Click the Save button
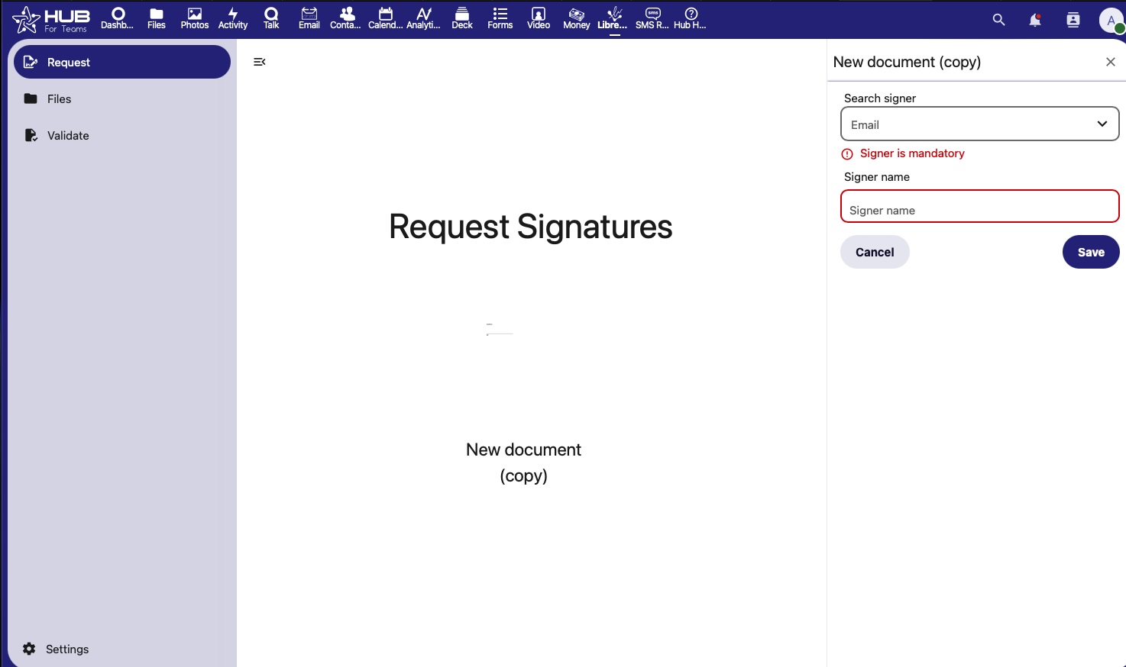The image size is (1126, 667). (x=1090, y=252)
